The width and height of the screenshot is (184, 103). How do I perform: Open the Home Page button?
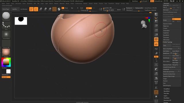tap(6, 9)
